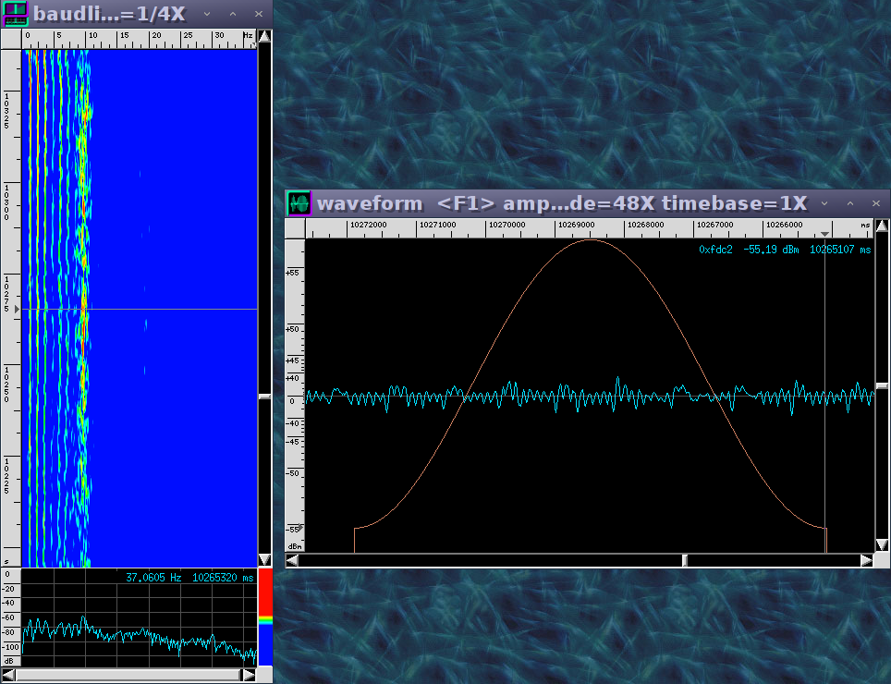Maximize the waveform window with the up chevron
891x684 pixels.
(x=850, y=203)
